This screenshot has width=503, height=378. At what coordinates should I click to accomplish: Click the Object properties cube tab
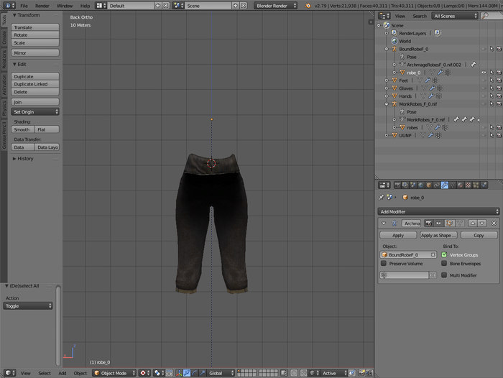click(x=428, y=185)
